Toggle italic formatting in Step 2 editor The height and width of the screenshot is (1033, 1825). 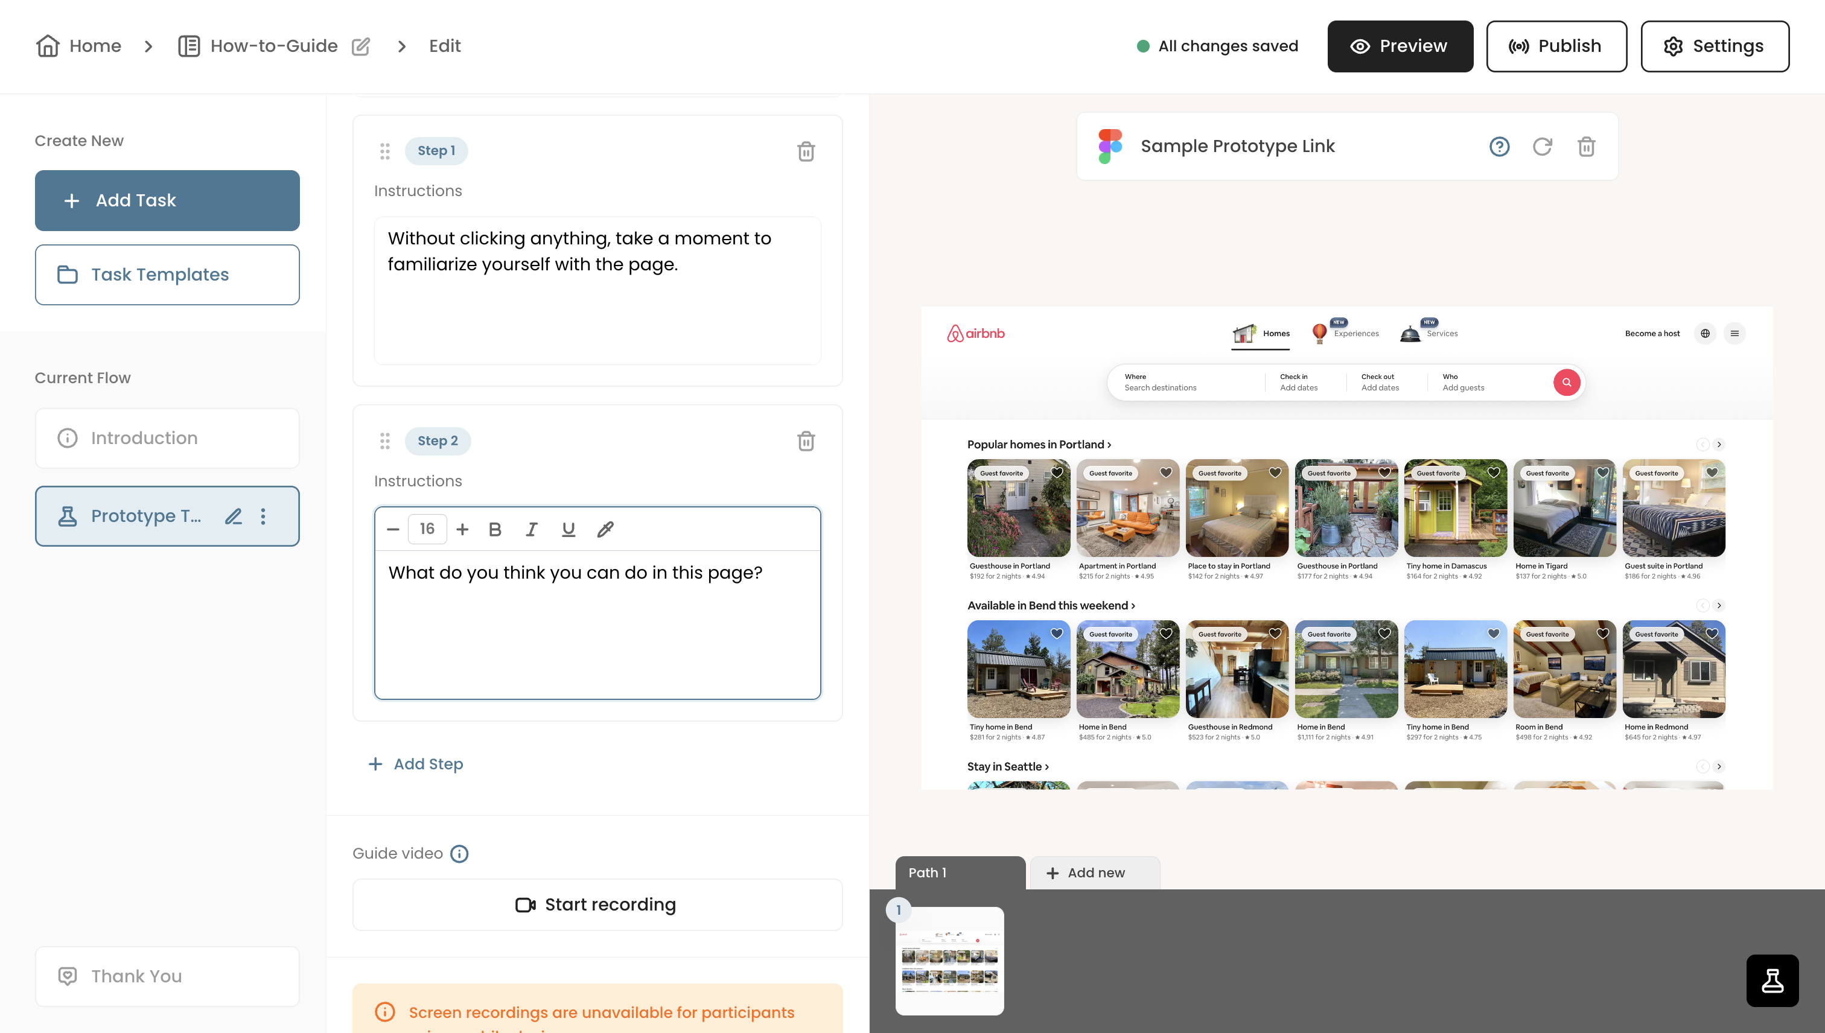(532, 529)
